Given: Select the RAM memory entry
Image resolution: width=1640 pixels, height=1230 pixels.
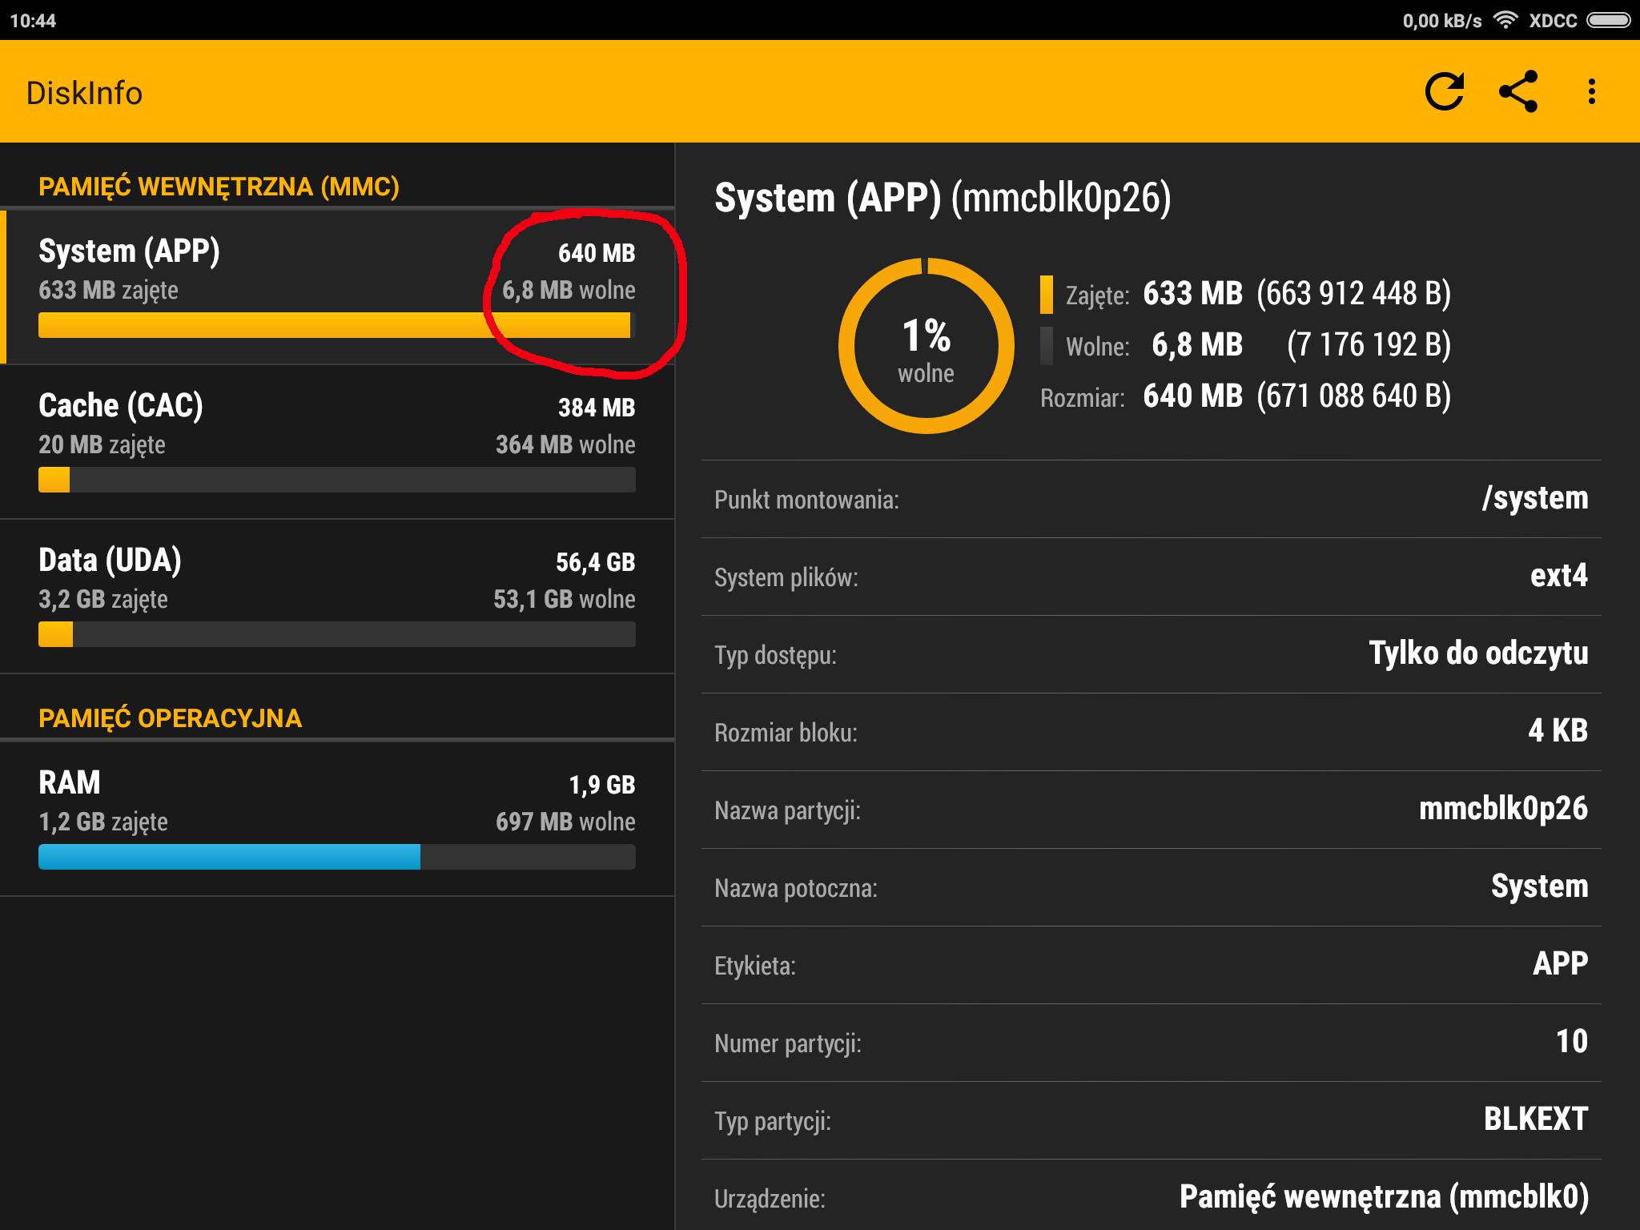Looking at the screenshot, I should pos(336,818).
